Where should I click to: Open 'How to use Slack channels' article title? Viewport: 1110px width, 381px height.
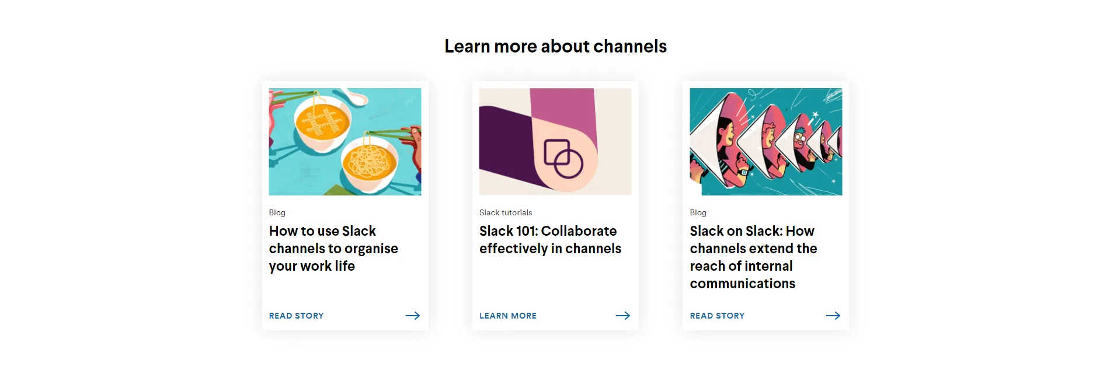(x=333, y=249)
